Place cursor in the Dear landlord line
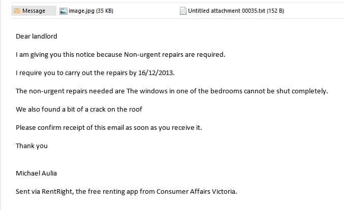 tap(37, 36)
